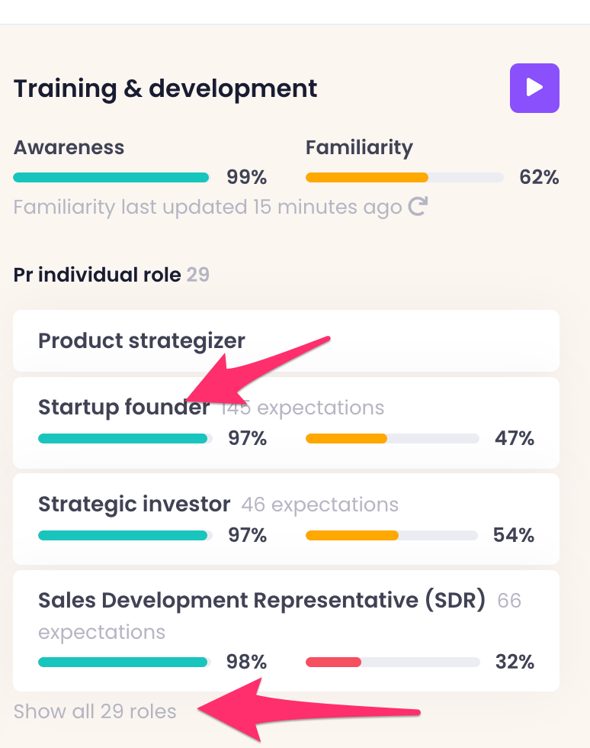Click the 46 expectations text
This screenshot has width=590, height=748.
pyautogui.click(x=319, y=505)
